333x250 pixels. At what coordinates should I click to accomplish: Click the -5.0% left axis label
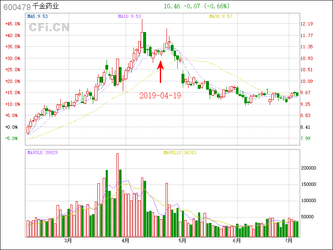(12, 138)
